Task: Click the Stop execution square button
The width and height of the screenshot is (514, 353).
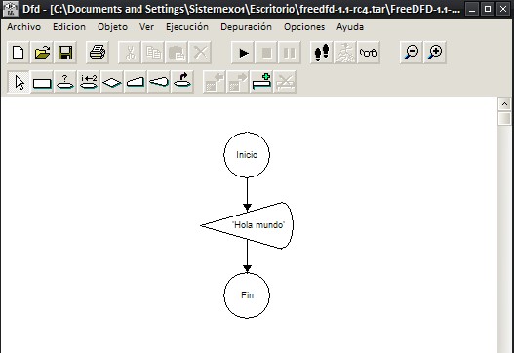Action: click(x=266, y=53)
